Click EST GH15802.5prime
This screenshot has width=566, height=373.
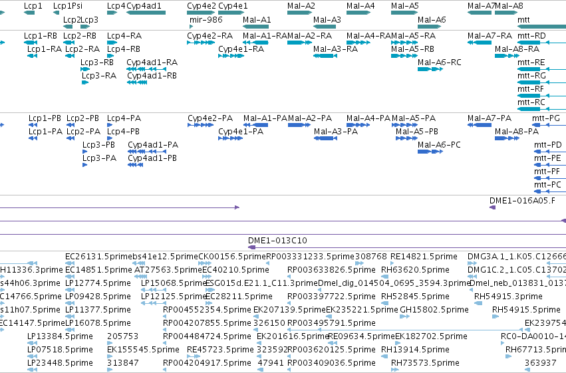434,310
